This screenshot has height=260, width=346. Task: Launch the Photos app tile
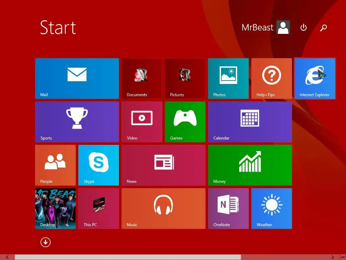tap(228, 79)
